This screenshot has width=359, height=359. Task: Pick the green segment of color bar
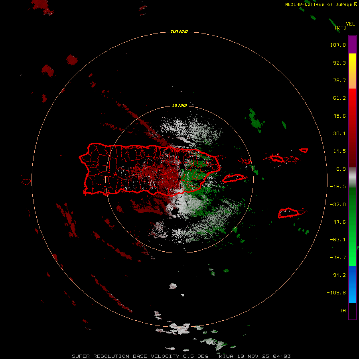coord(352,227)
